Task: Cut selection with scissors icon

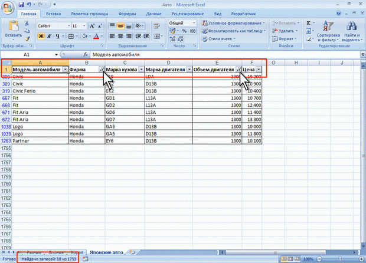Action: pos(27,24)
